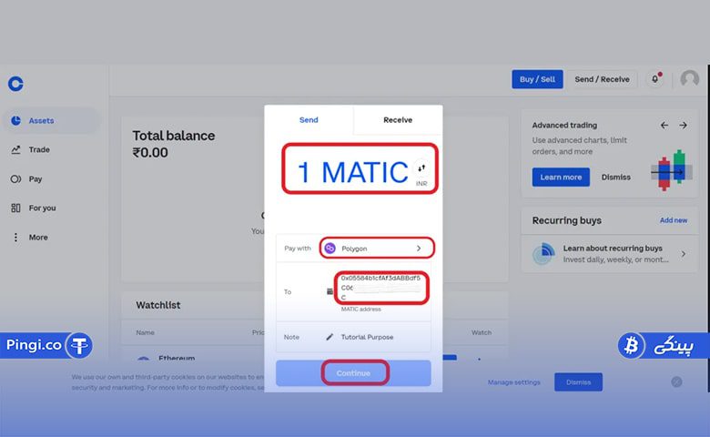Click the recurring buys radar icon
The width and height of the screenshot is (710, 437).
pos(543,254)
